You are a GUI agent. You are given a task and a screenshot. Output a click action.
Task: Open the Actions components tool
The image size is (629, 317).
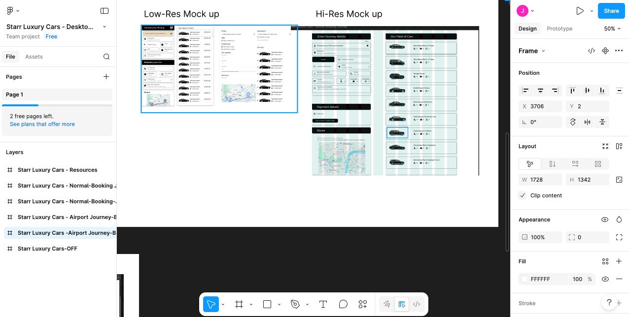tap(363, 304)
